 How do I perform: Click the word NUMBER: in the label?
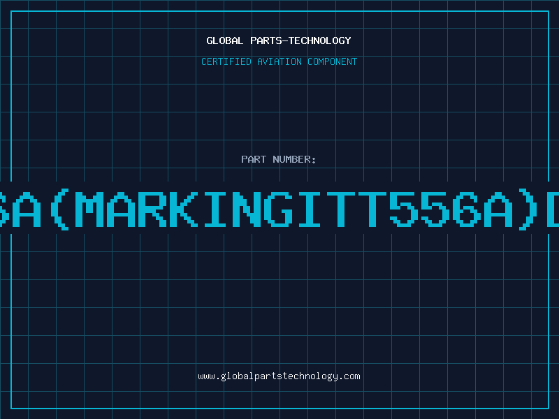click(294, 159)
